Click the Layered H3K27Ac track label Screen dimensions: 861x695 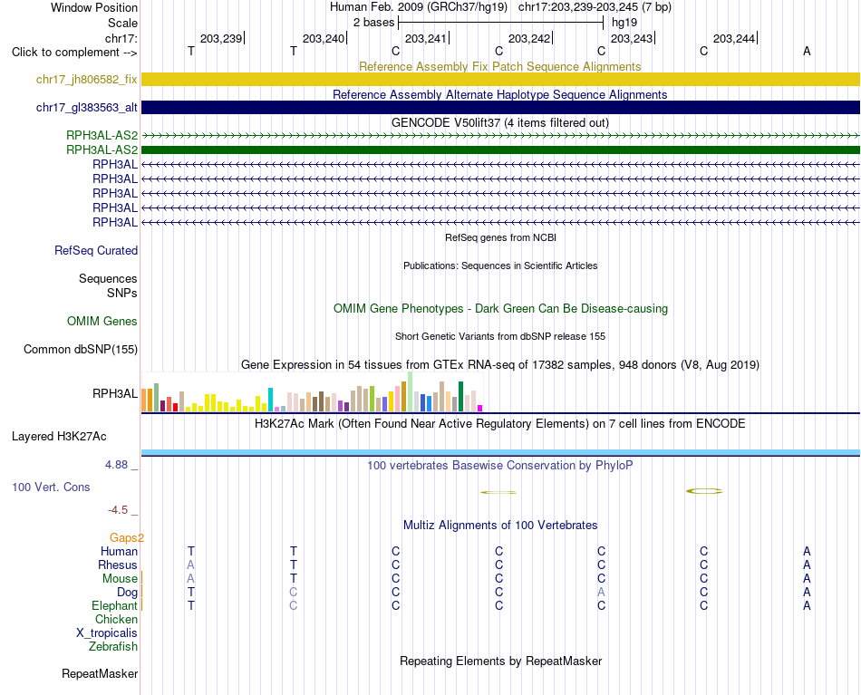tap(59, 437)
